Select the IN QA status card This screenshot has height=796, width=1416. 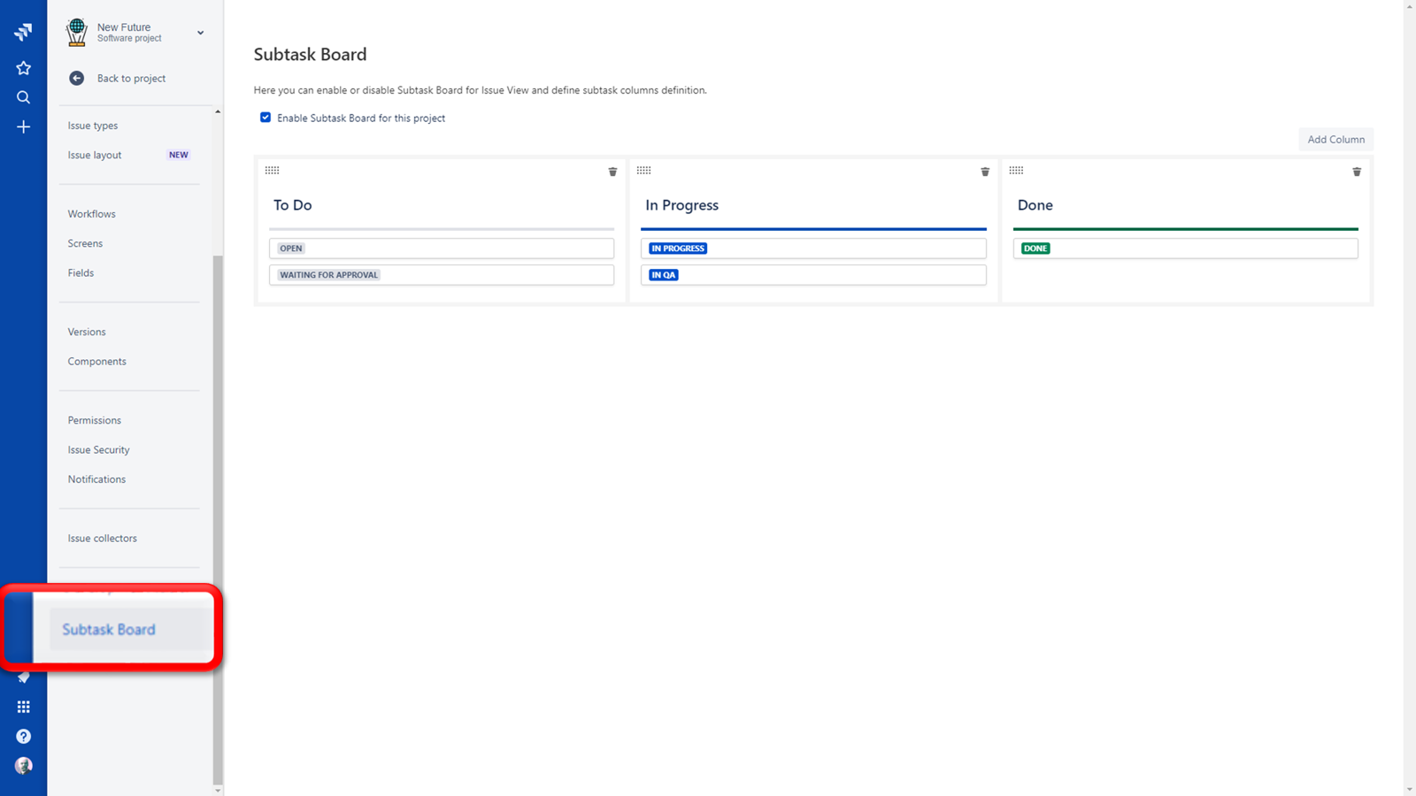pyautogui.click(x=813, y=275)
